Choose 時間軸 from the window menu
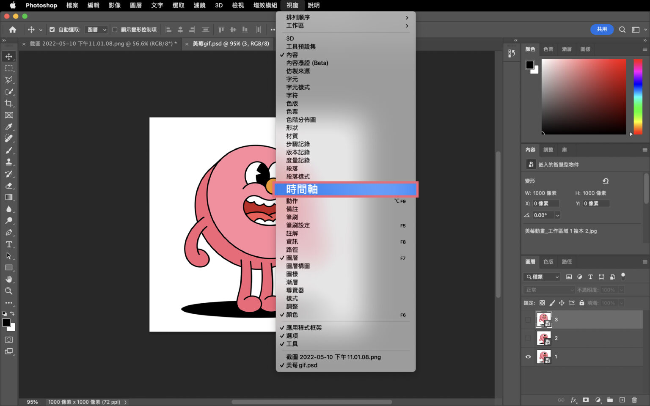Screen dimensions: 650x406 click(346, 189)
